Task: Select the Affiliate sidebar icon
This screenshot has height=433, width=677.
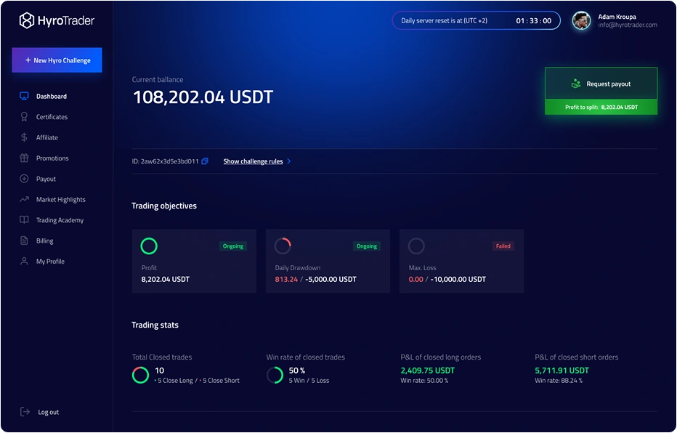Action: pyautogui.click(x=25, y=137)
